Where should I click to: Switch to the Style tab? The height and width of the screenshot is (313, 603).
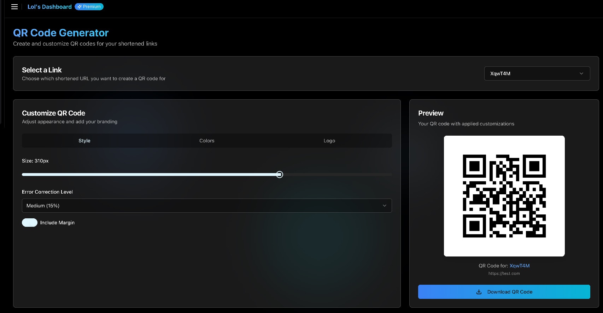pyautogui.click(x=84, y=141)
